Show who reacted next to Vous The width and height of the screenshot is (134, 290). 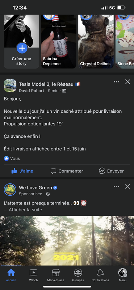point(12,158)
